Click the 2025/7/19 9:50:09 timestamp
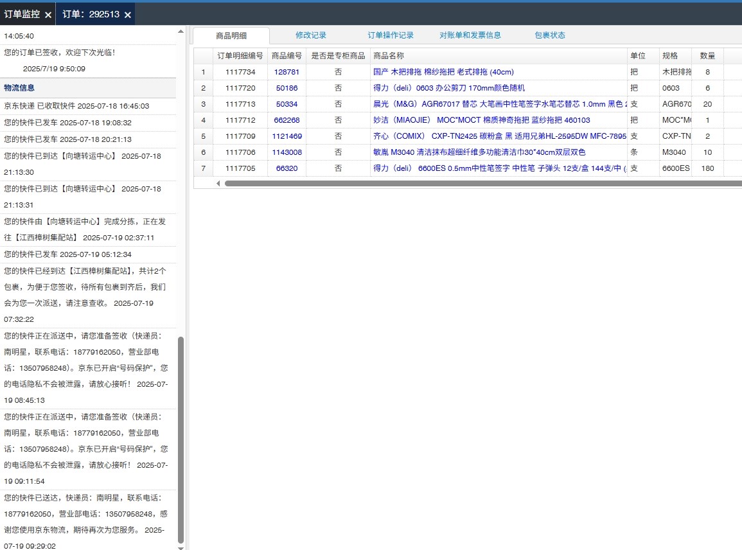 pos(54,69)
